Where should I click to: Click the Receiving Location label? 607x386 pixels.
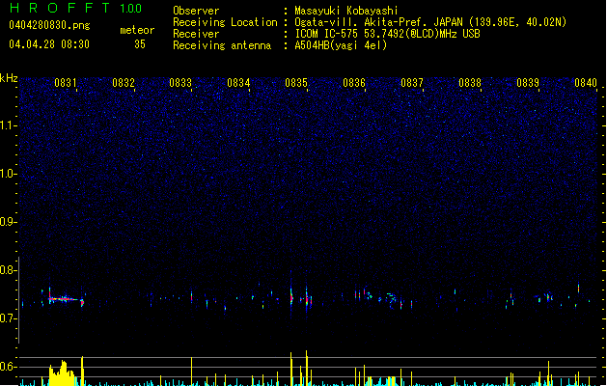pos(225,22)
